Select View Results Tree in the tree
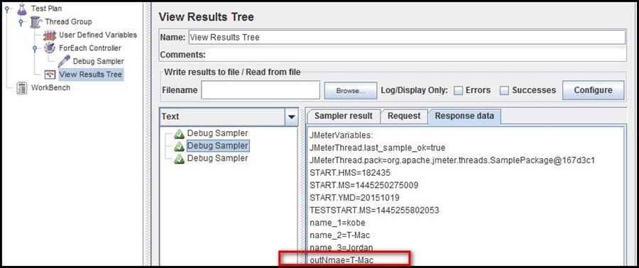639x268 pixels. pos(90,74)
